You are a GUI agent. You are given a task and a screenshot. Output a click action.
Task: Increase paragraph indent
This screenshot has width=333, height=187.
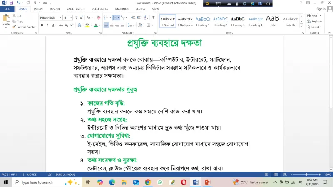pos(139,17)
